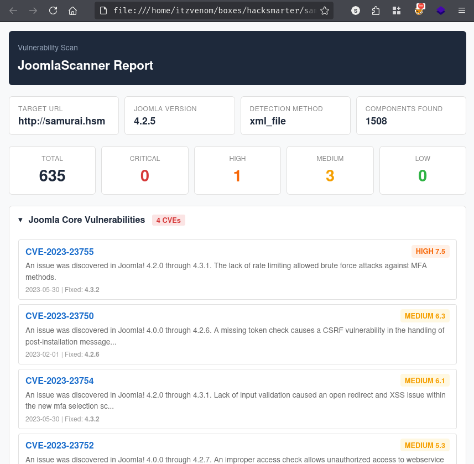Reload the page with the refresh icon

[x=53, y=11]
